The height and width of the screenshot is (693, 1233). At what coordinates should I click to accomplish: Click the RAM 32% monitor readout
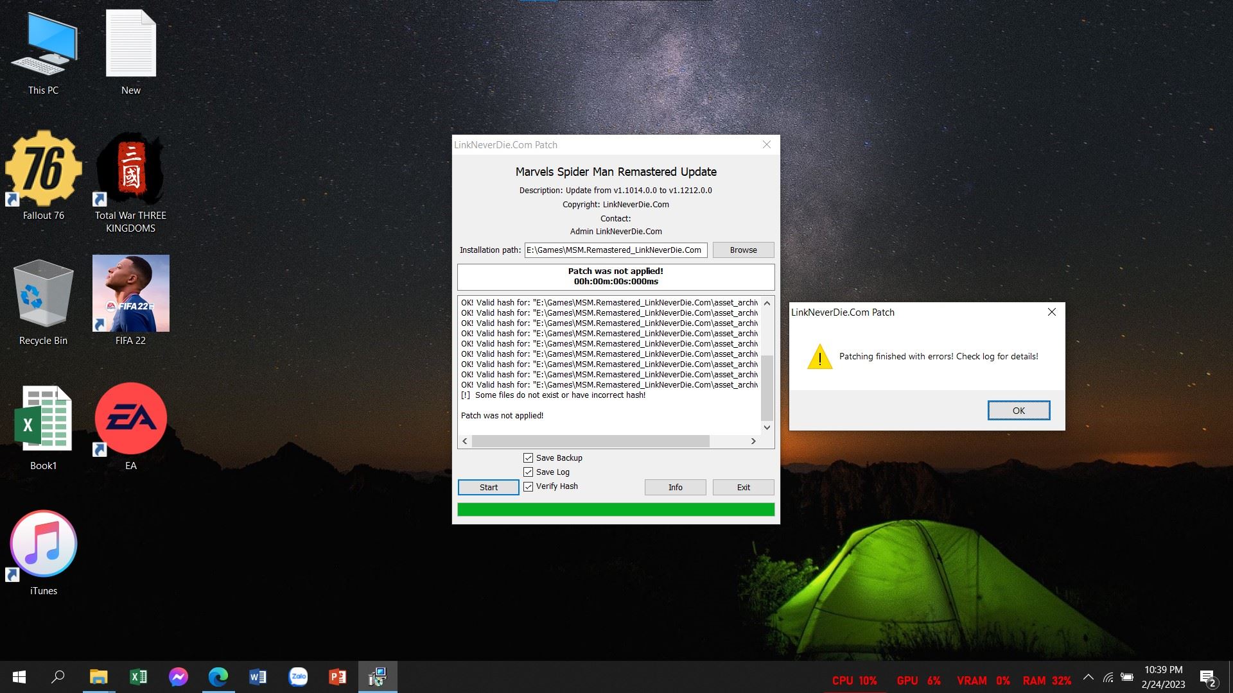tap(1047, 681)
